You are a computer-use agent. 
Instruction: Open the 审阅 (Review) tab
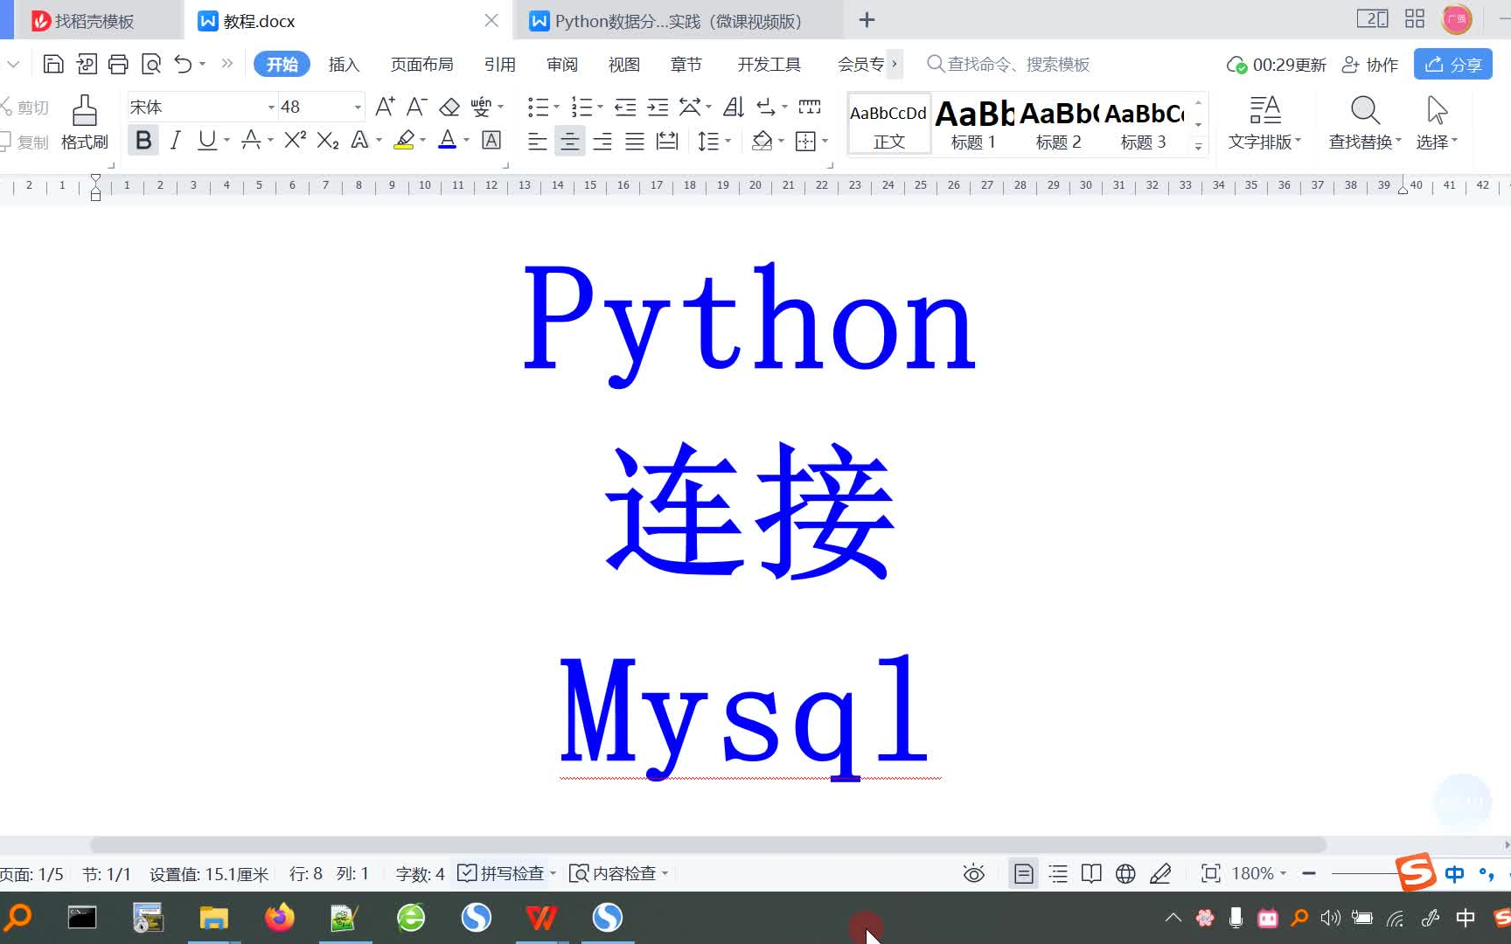561,65
